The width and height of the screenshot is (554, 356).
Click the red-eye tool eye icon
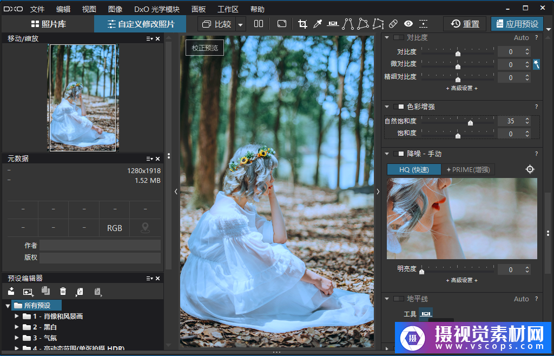[408, 24]
